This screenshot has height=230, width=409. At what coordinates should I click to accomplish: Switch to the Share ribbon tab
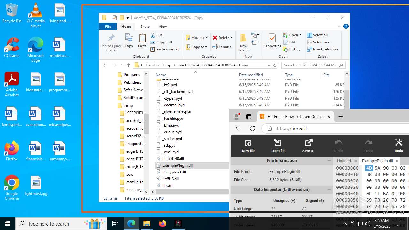click(x=145, y=27)
